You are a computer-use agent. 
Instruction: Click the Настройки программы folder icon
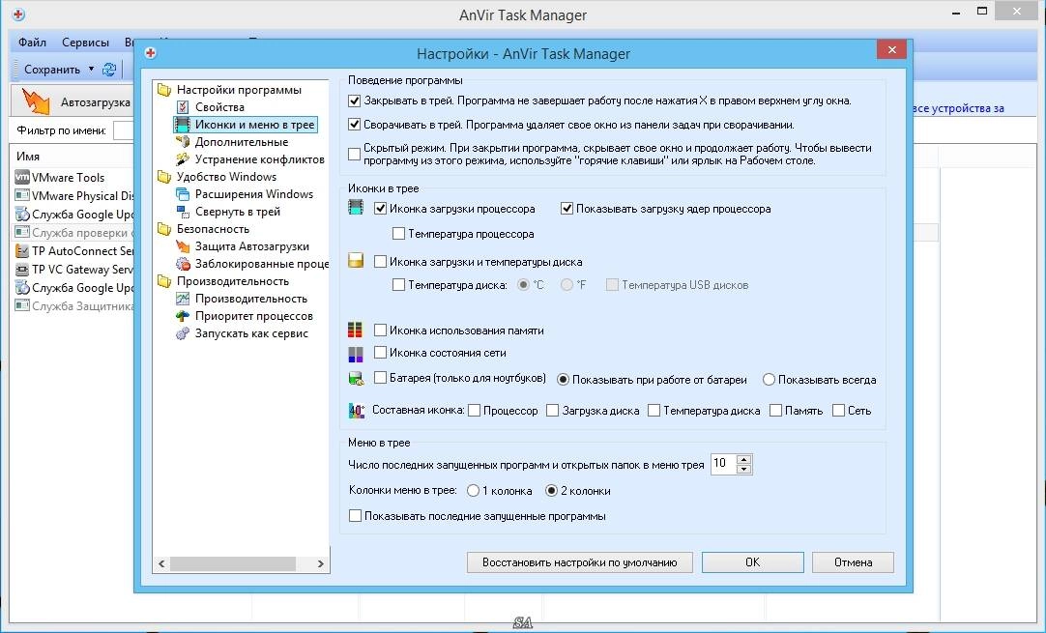(x=164, y=89)
